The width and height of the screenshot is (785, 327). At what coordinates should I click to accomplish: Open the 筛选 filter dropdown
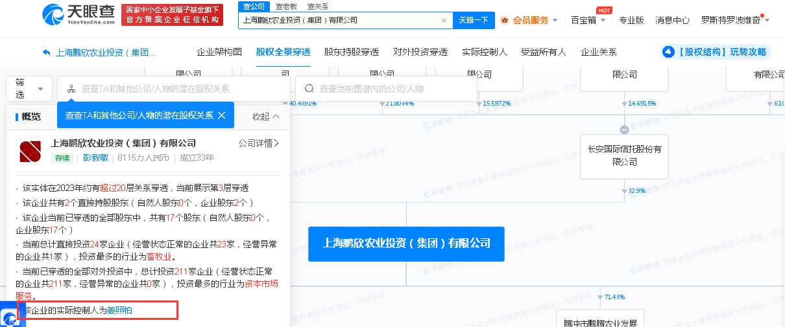29,88
